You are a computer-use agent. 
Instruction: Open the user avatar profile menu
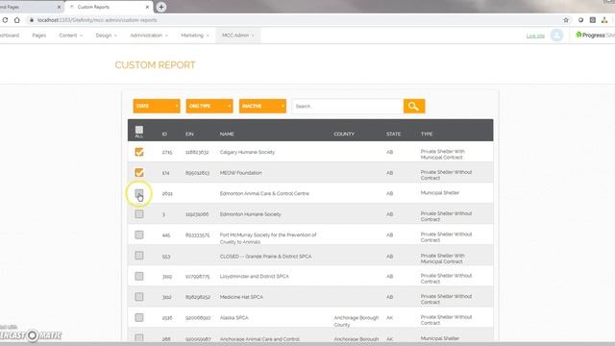(x=556, y=36)
